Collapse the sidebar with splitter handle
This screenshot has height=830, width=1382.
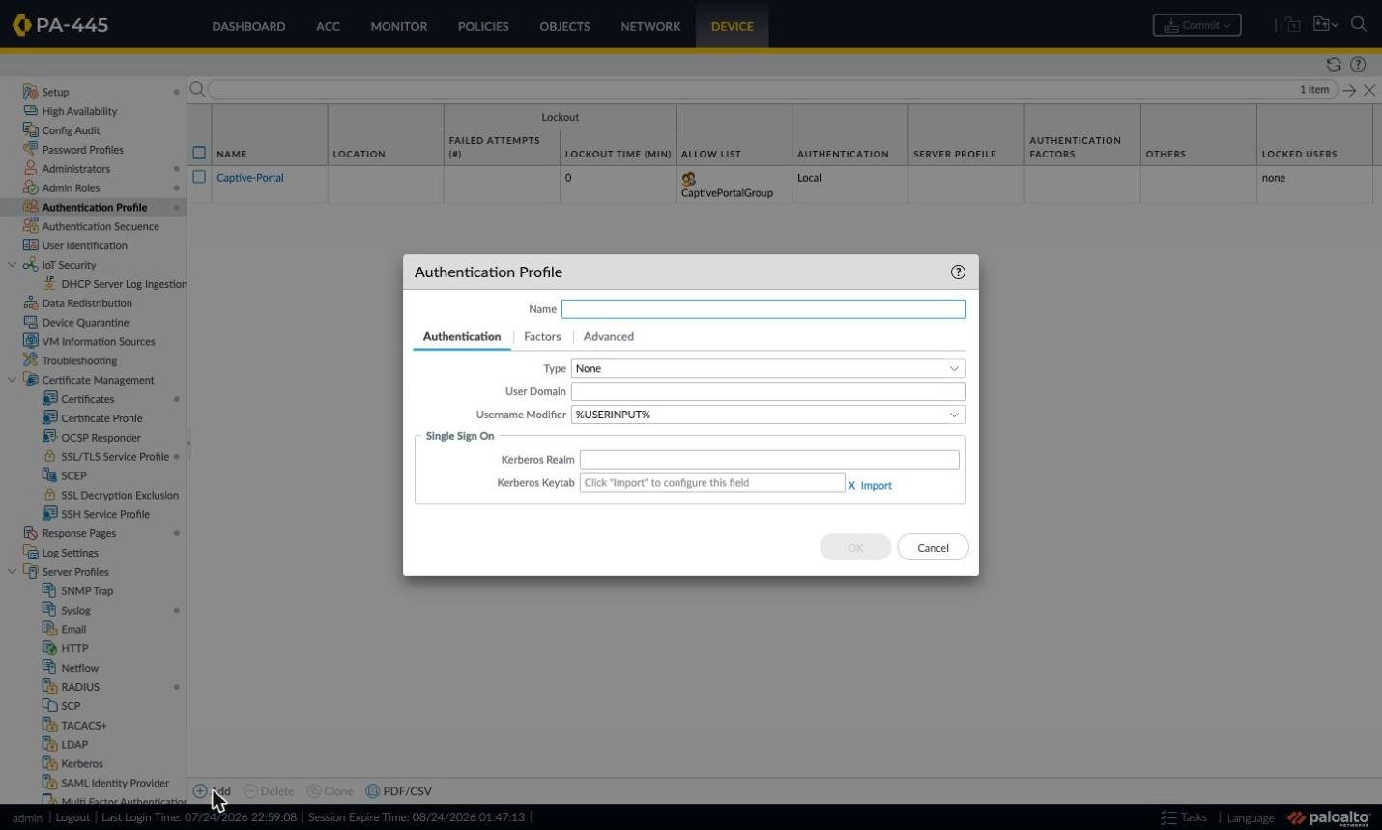(188, 443)
